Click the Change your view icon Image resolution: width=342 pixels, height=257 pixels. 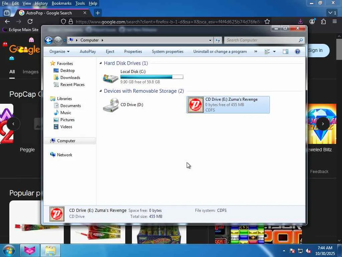267,52
